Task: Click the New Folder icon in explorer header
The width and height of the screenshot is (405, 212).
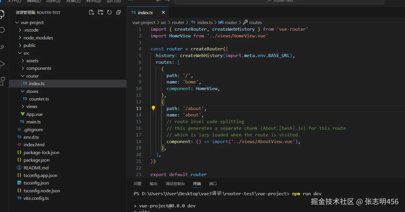Action: [x=101, y=12]
